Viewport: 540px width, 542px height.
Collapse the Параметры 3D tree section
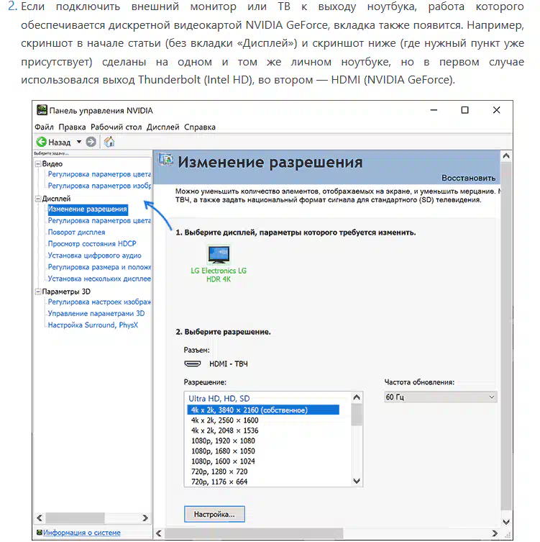point(38,292)
